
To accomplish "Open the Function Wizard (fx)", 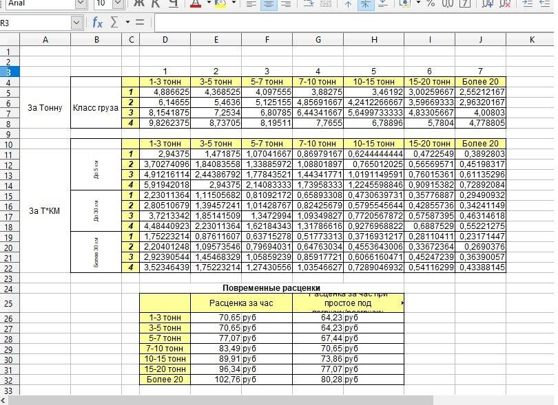I will click(x=97, y=23).
